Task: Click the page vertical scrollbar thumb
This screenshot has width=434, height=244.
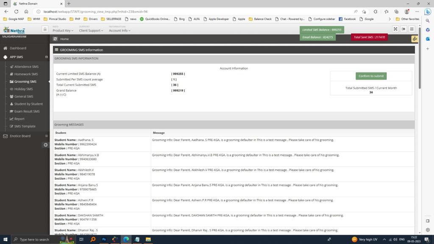Action: [420, 58]
